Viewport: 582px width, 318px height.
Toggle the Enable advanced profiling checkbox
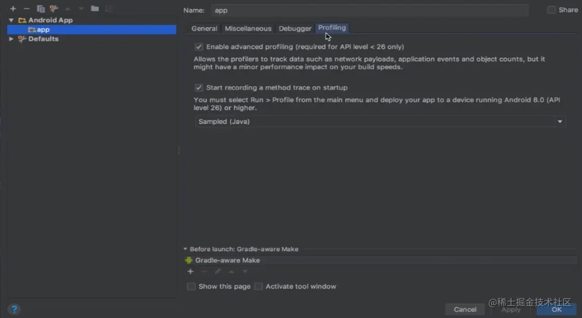(199, 47)
